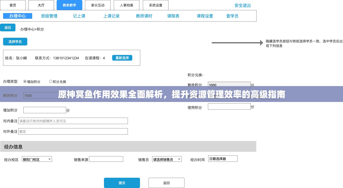Click the 对内备注 text field
The height and width of the screenshot is (188, 343).
(73, 121)
